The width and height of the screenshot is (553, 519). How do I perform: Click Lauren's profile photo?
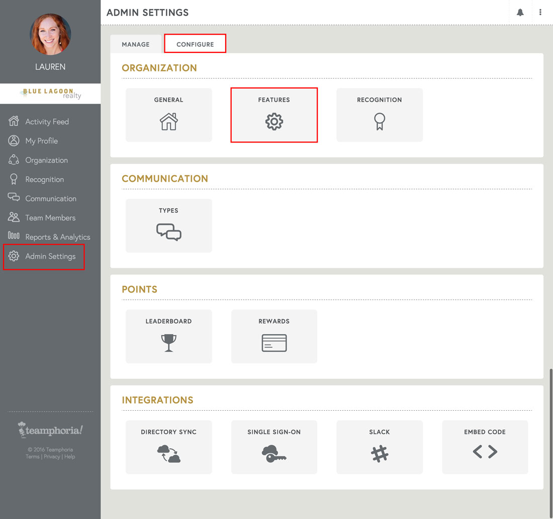coord(50,34)
